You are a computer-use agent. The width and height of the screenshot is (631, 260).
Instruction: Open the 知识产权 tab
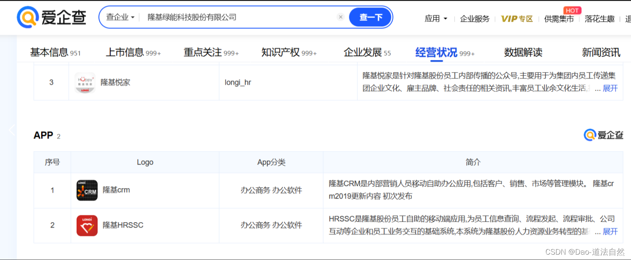click(289, 53)
